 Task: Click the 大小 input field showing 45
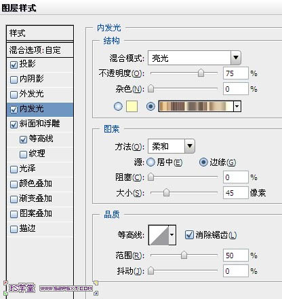[236, 193]
